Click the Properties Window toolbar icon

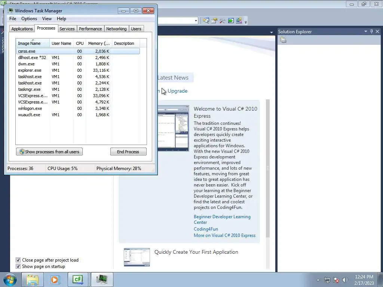point(214,21)
